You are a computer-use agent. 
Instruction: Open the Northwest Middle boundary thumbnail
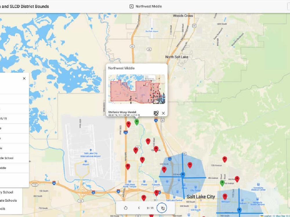pos(137,89)
